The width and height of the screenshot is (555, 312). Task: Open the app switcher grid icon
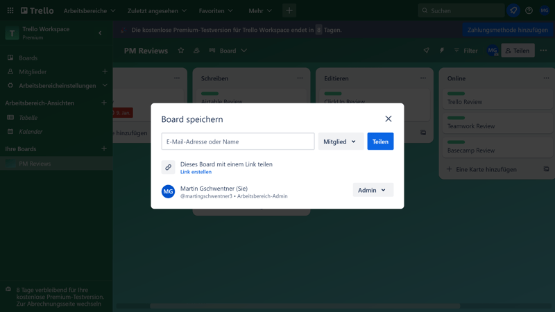[10, 10]
